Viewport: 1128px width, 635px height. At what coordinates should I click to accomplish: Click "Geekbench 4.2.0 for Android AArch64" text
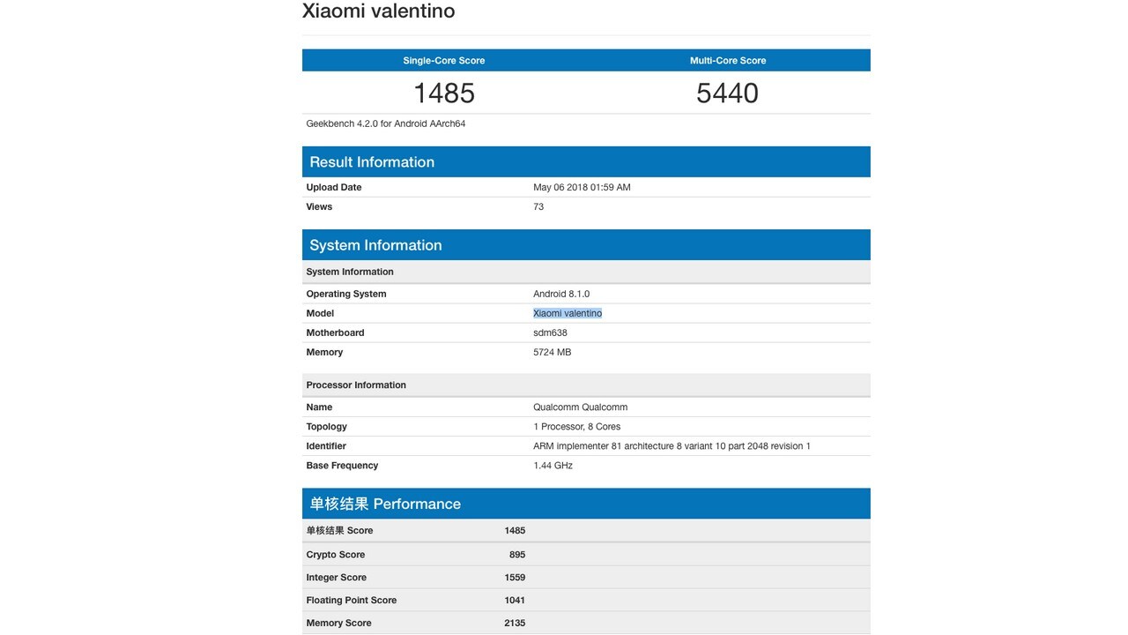point(386,123)
